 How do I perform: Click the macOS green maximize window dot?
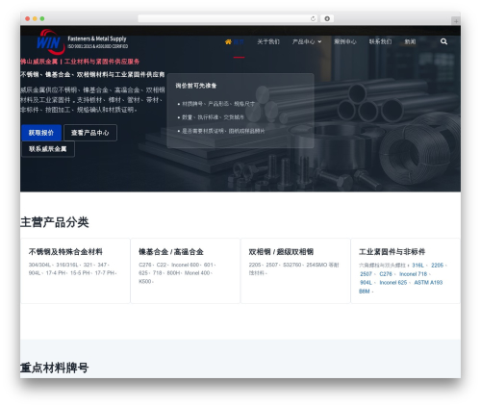[42, 18]
